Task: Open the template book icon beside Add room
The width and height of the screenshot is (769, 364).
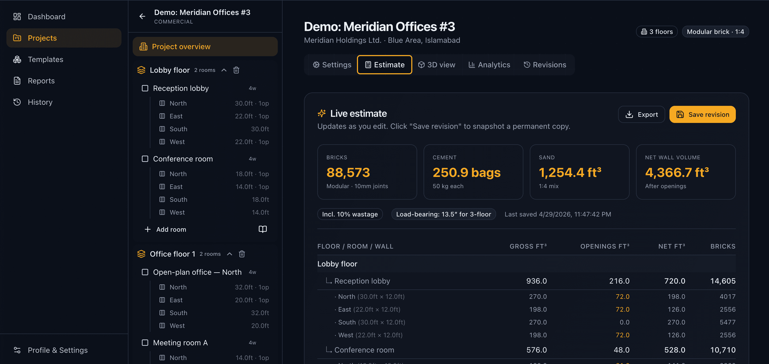Action: (x=262, y=229)
